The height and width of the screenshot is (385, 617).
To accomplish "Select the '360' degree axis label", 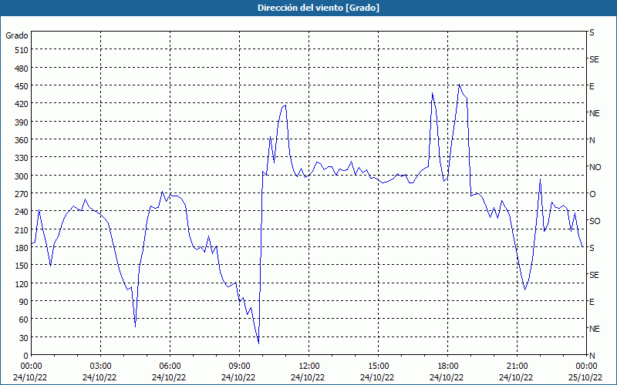I will coord(22,140).
